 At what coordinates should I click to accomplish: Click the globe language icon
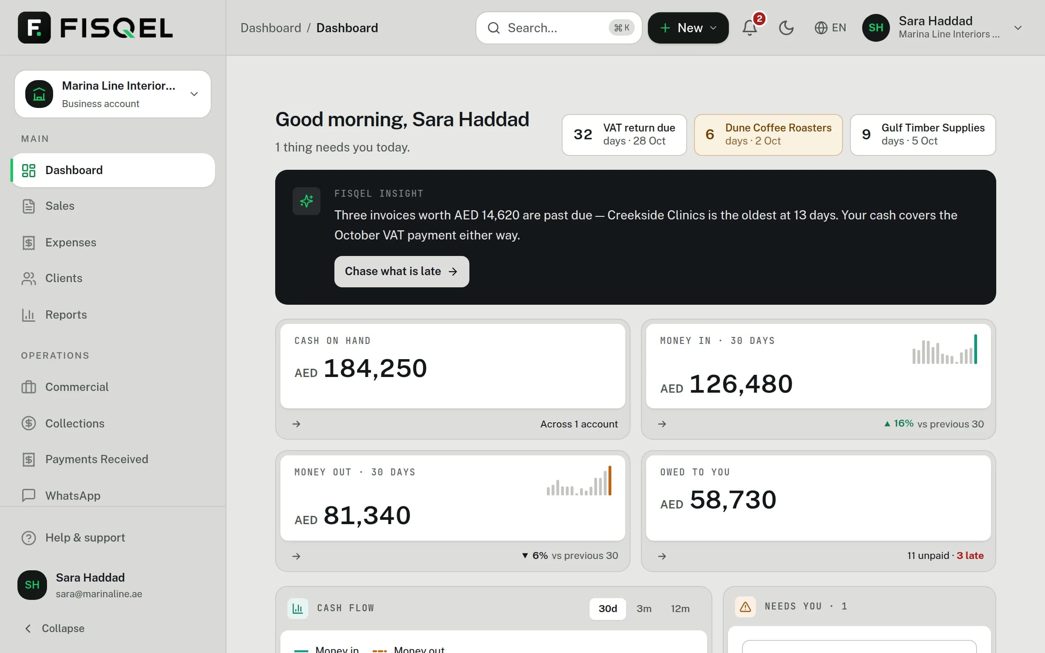[x=821, y=28]
